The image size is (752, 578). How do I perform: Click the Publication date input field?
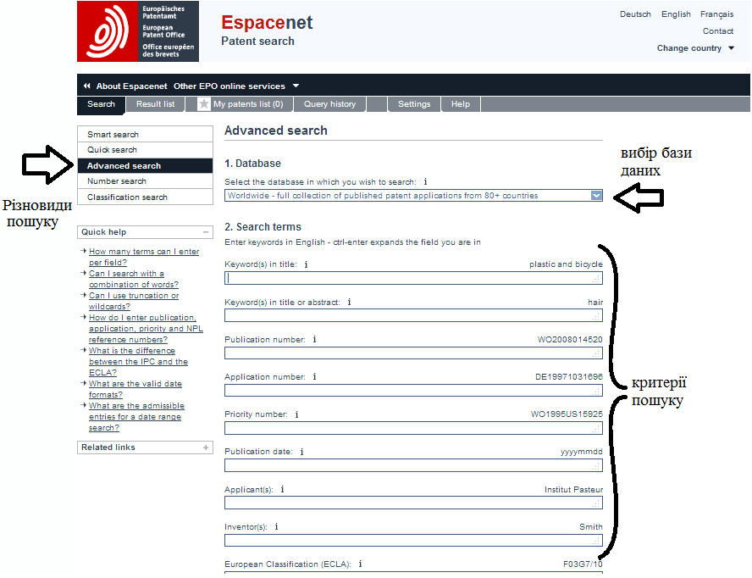pos(413,465)
